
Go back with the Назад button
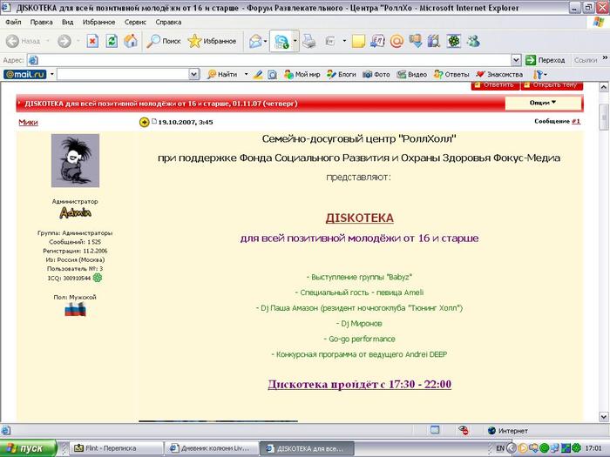(x=24, y=41)
